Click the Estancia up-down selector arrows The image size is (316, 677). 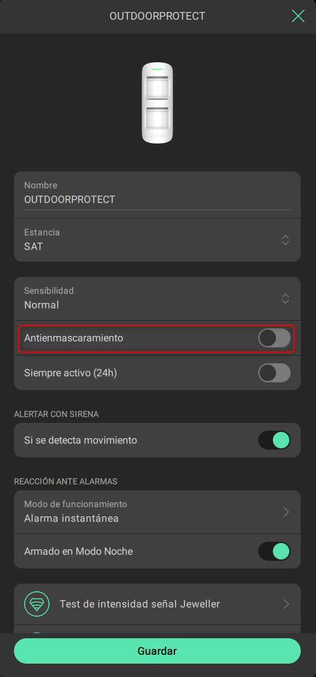pos(285,240)
